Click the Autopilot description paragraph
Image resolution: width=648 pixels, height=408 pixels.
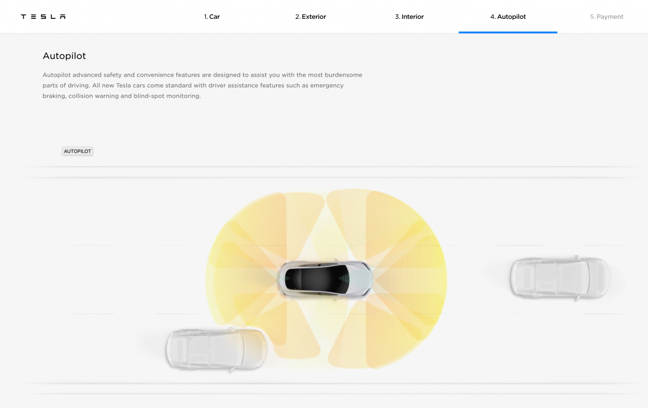(202, 85)
